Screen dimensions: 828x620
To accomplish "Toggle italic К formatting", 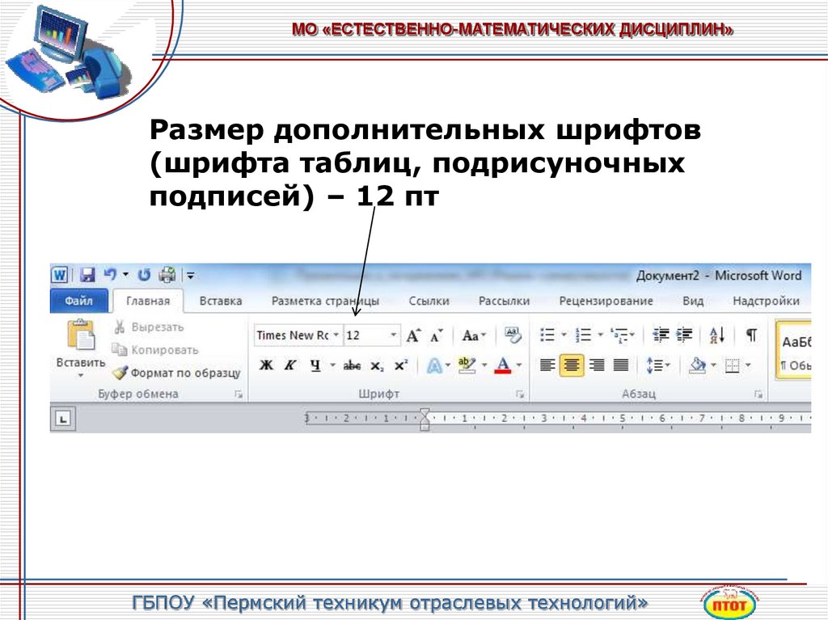I will point(290,365).
